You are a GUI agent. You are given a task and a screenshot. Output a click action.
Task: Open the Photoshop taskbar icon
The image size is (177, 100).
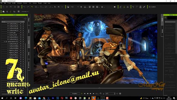coord(48,98)
